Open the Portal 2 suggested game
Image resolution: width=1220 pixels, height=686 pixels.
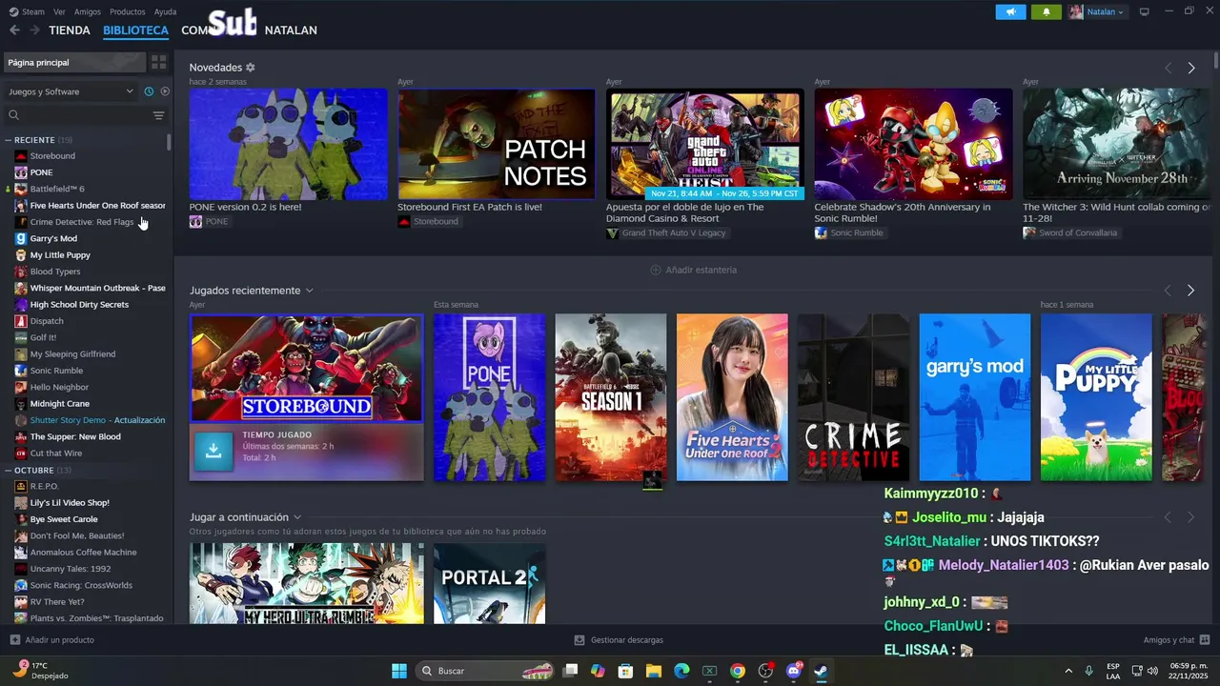490,583
